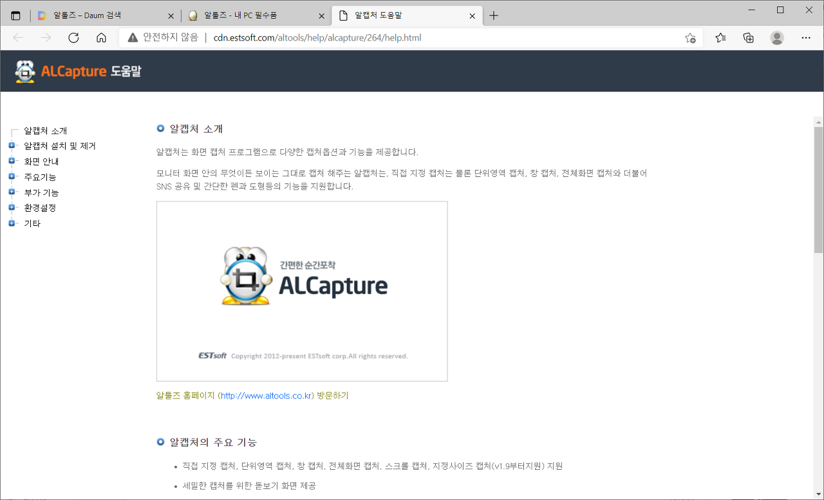Switch to the 알툴즈 - 내 PC 필수품 tab
This screenshot has width=824, height=500.
coord(256,15)
